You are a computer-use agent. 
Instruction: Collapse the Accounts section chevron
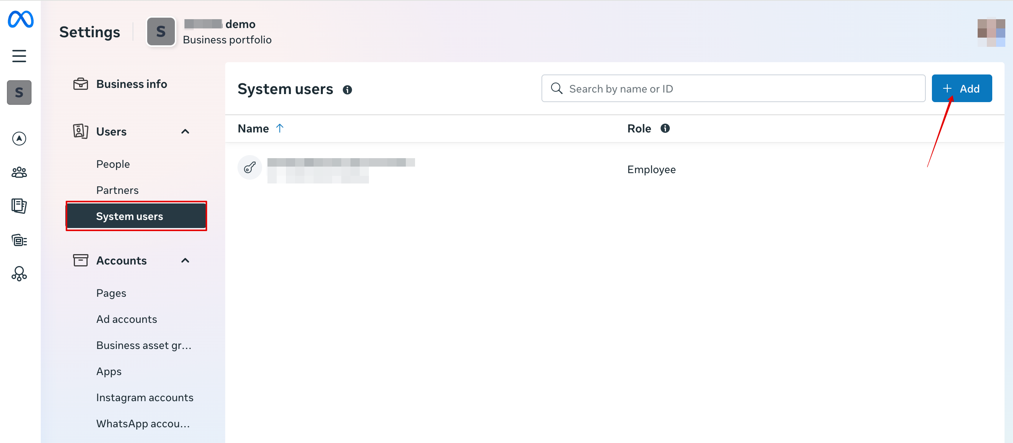(185, 260)
